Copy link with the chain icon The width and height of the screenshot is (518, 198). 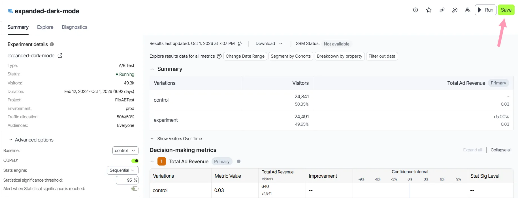click(x=442, y=10)
